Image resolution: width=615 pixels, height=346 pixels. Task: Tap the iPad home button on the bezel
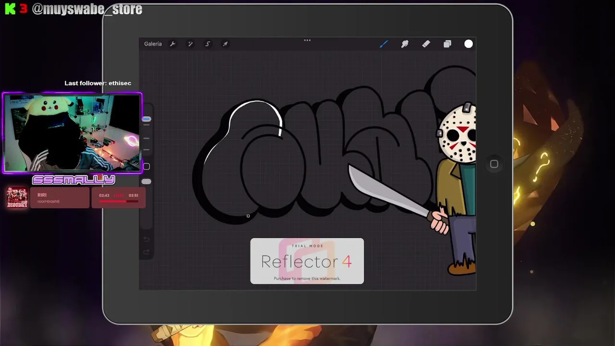tap(494, 164)
